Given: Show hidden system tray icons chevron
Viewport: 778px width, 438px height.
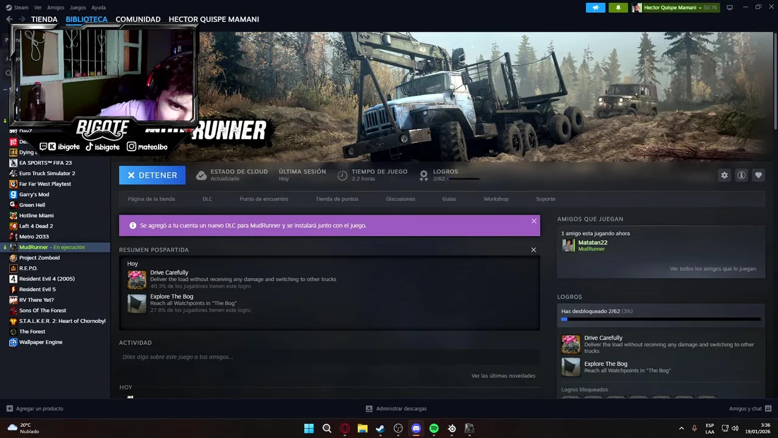Looking at the screenshot, I should click(681, 428).
